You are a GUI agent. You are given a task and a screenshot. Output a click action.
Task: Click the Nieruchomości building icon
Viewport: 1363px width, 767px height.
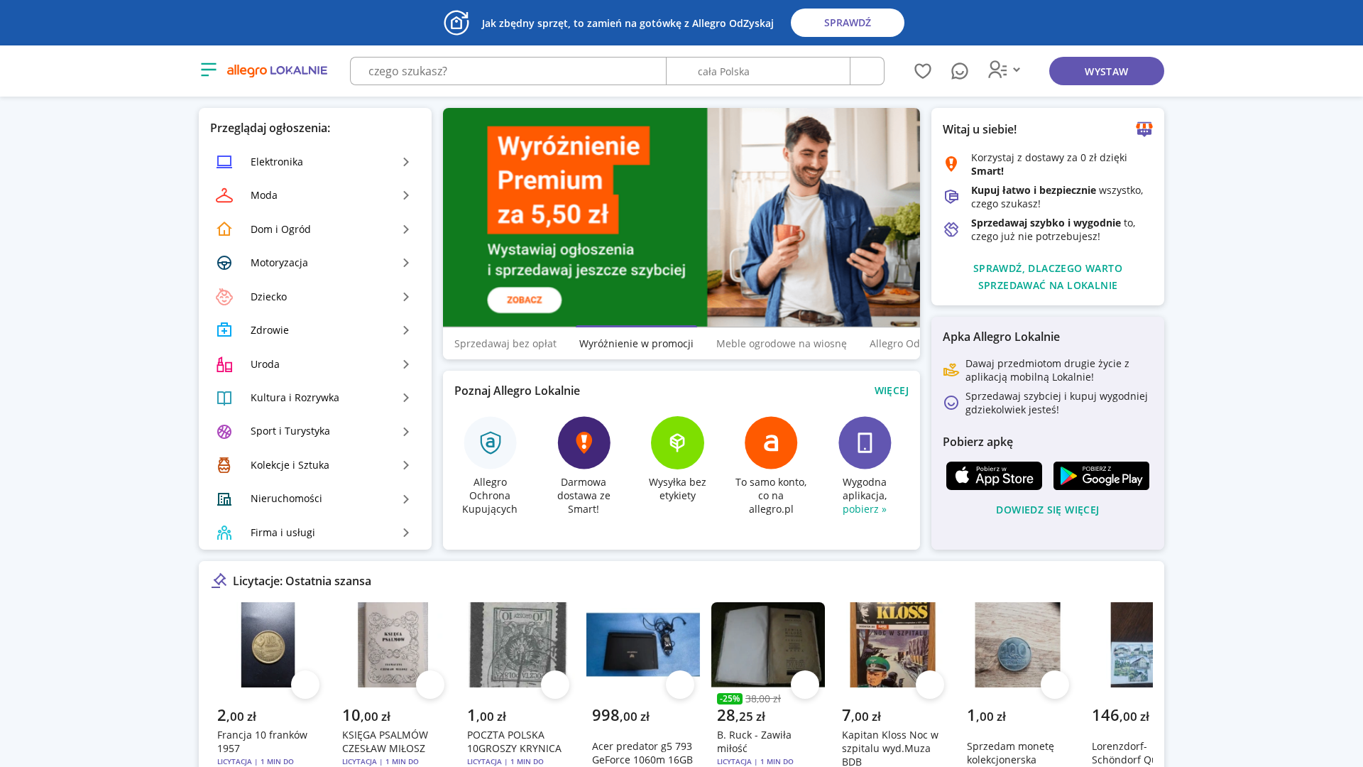(x=224, y=499)
